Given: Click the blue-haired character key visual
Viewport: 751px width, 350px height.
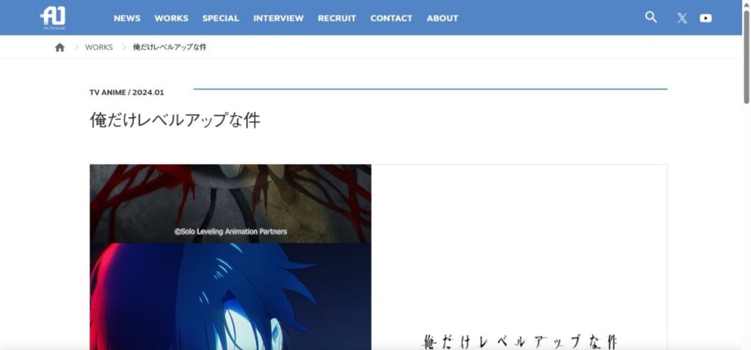Looking at the screenshot, I should pyautogui.click(x=230, y=297).
